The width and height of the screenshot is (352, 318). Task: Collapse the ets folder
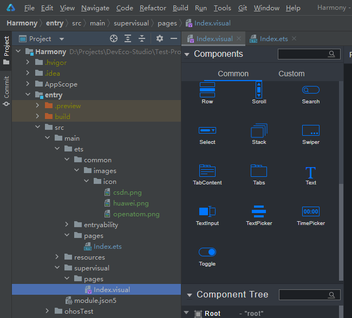tap(57, 149)
